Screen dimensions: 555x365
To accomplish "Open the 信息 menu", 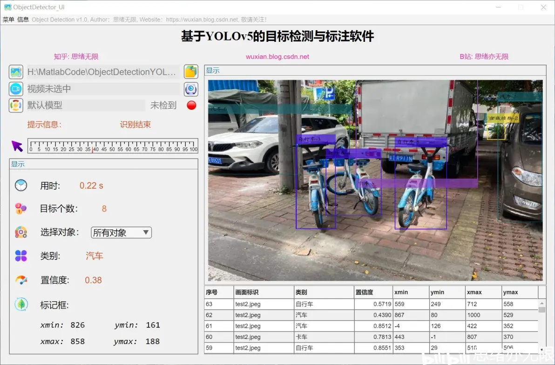I will click(23, 20).
